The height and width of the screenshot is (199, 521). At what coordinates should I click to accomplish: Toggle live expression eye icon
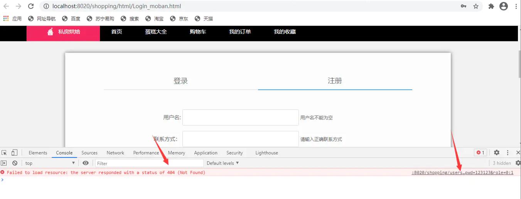86,163
